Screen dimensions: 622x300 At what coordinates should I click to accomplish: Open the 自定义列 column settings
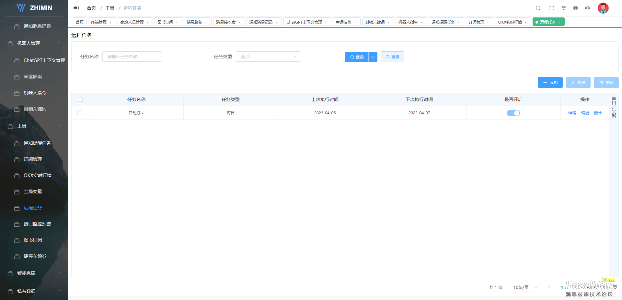point(614,107)
